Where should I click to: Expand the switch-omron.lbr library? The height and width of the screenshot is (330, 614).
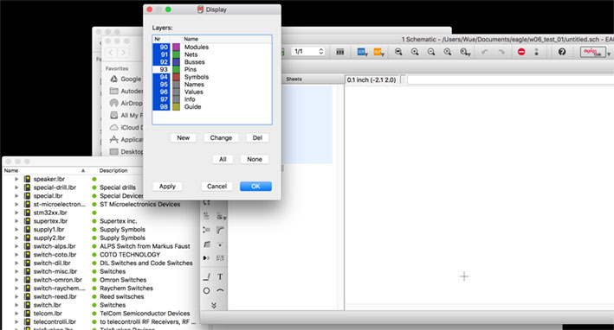point(16,280)
